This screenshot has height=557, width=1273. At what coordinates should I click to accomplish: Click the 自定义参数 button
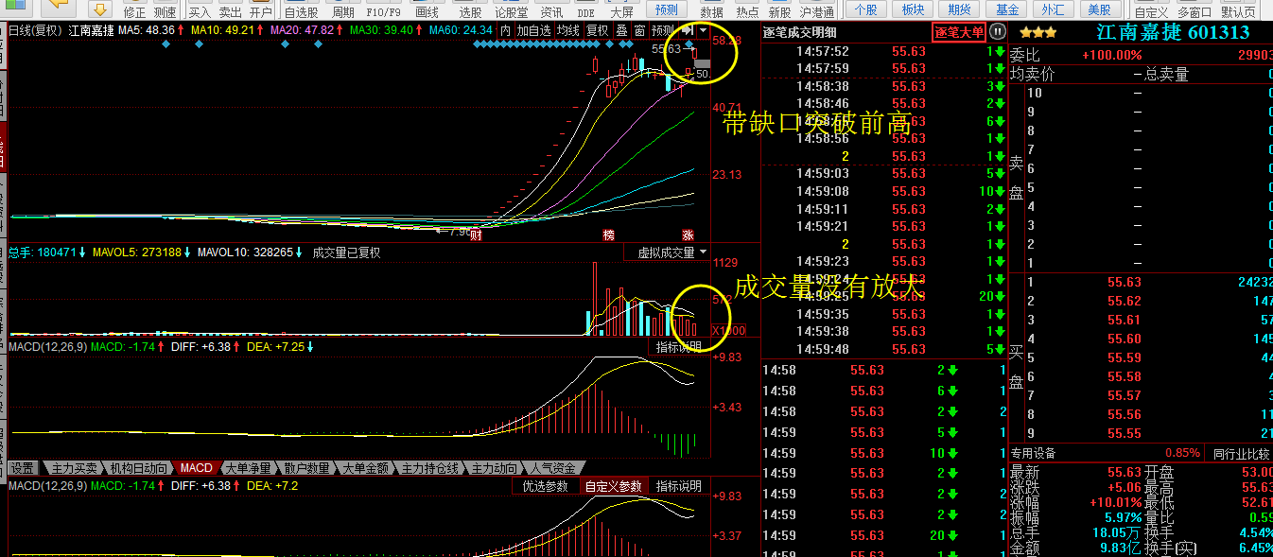click(x=613, y=486)
